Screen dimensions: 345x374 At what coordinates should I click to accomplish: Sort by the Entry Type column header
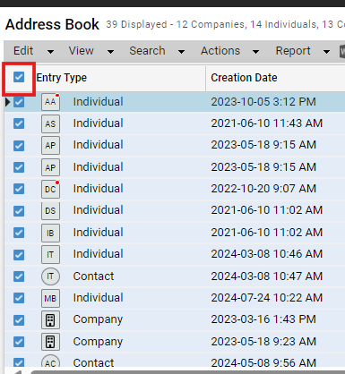(x=62, y=78)
